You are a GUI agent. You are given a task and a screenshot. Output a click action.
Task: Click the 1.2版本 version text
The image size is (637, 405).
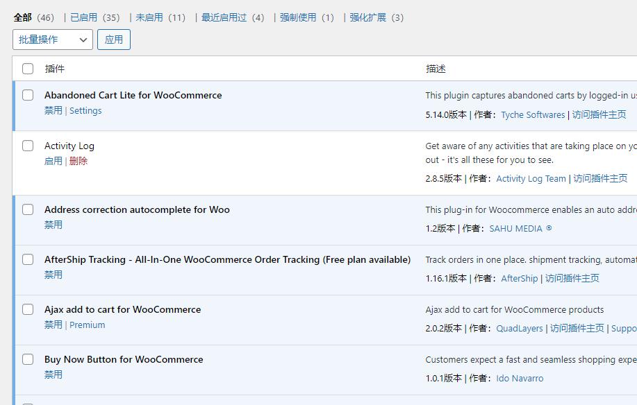click(x=440, y=228)
